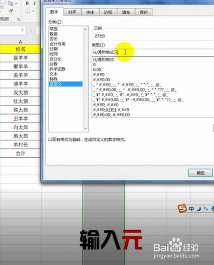Select cell 美羊羊
214x265 pixels.
pos(20,75)
